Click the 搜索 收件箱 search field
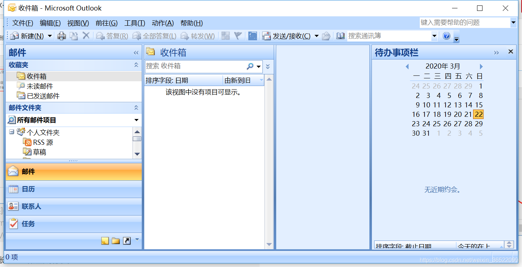This screenshot has width=522, height=267. 195,66
